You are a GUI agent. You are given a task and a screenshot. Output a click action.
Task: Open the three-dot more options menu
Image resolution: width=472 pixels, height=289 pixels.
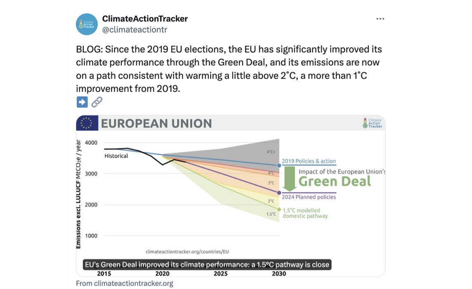click(380, 19)
